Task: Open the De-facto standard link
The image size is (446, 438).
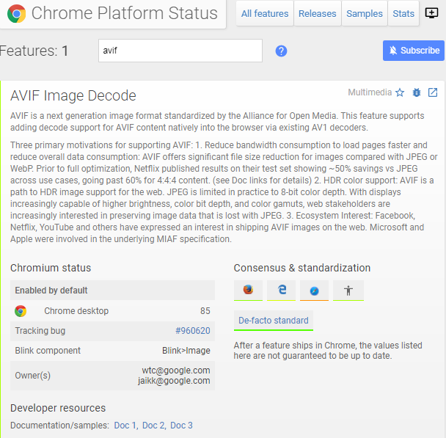Action: click(274, 321)
